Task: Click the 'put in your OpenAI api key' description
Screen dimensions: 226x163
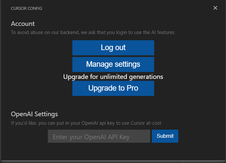Action: coord(86,123)
